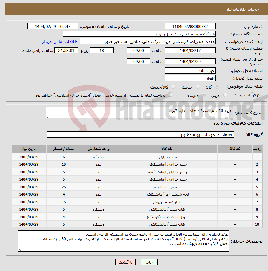
Task: Click the delivery city field اهواز
Action: coord(190,78)
